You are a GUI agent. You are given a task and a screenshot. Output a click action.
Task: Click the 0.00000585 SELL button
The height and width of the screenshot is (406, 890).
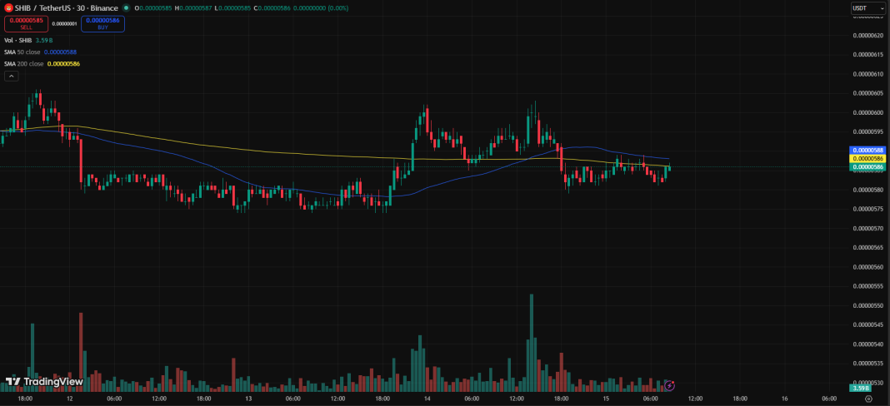coord(26,24)
